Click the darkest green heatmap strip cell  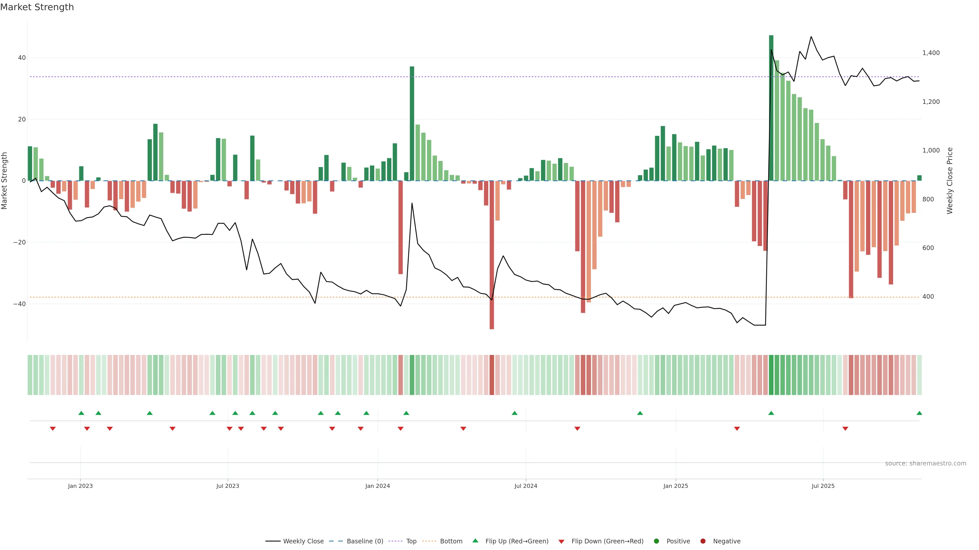click(771, 375)
